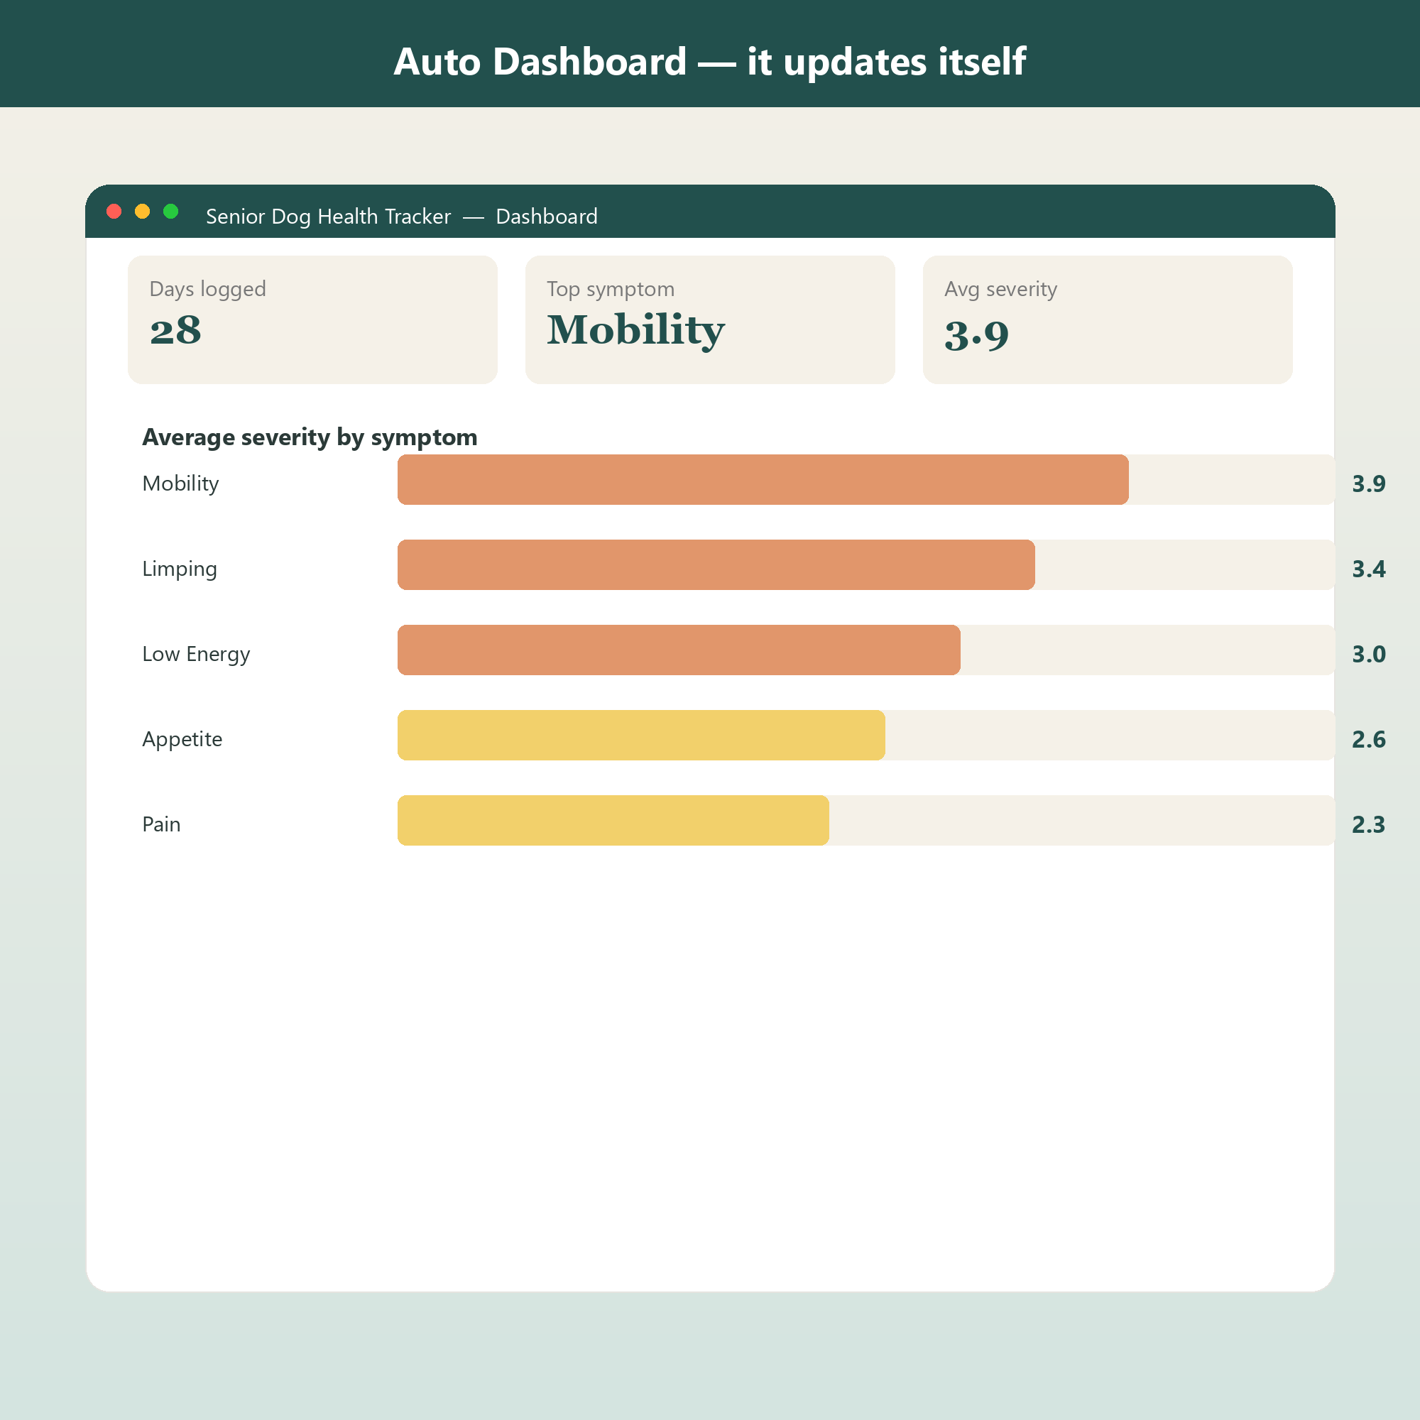Click the red close window dot
Viewport: 1420px width, 1420px height.
point(114,212)
